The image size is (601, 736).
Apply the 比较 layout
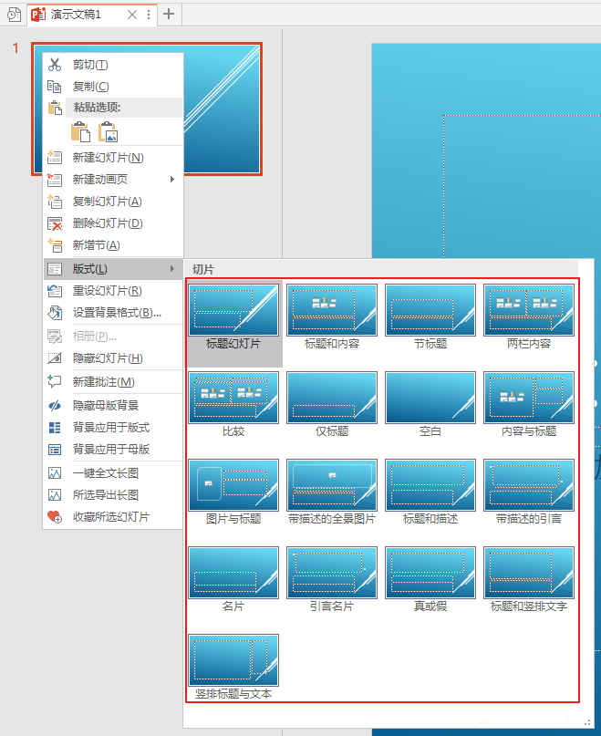[x=233, y=405]
